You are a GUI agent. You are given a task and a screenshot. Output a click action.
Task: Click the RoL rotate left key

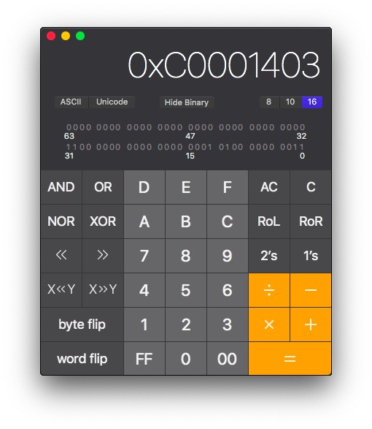click(x=269, y=221)
